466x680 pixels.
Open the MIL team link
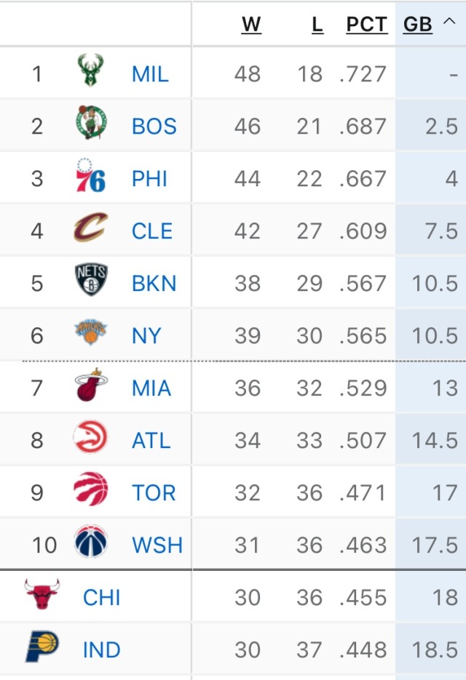pos(150,74)
